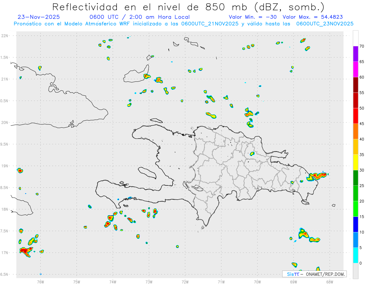Click the '18N' latitude axis label

[x=5, y=209]
